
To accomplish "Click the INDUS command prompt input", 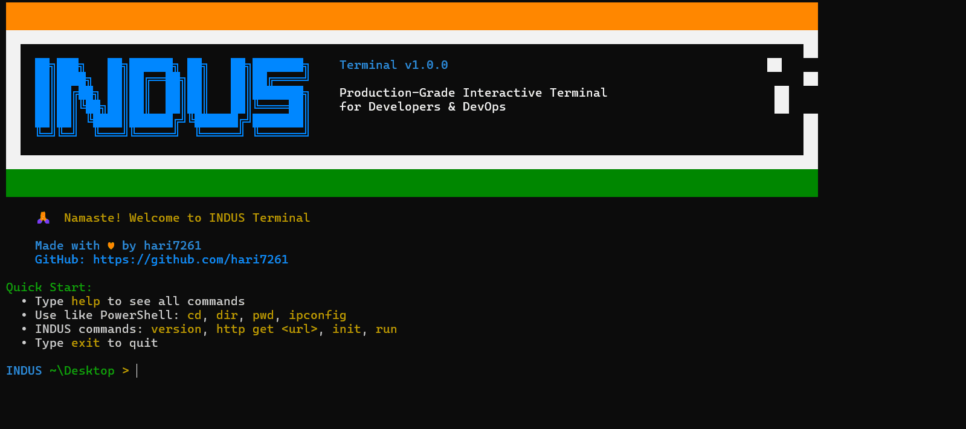I will pyautogui.click(x=137, y=371).
